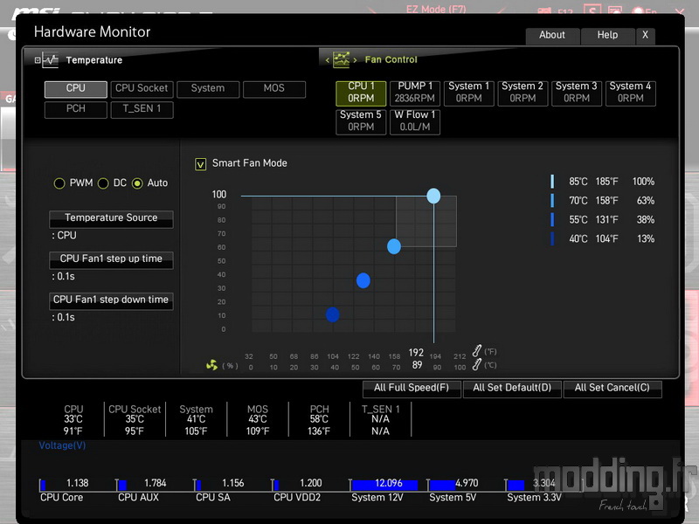699x524 pixels.
Task: Click the 13% value beside 40°C
Action: 646,238
